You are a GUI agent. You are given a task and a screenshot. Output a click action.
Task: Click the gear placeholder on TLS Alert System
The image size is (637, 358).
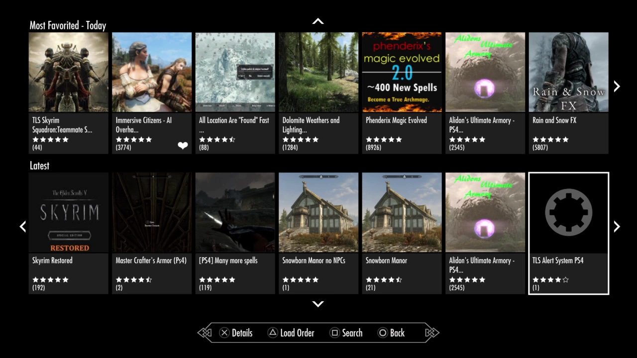click(x=569, y=212)
